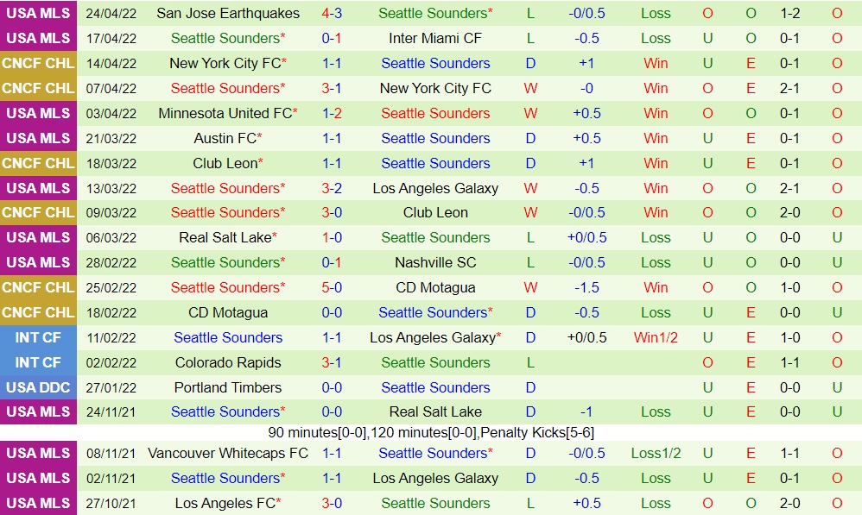Open the Vancouver Whitecaps FC link
862x515 pixels.
point(228,453)
